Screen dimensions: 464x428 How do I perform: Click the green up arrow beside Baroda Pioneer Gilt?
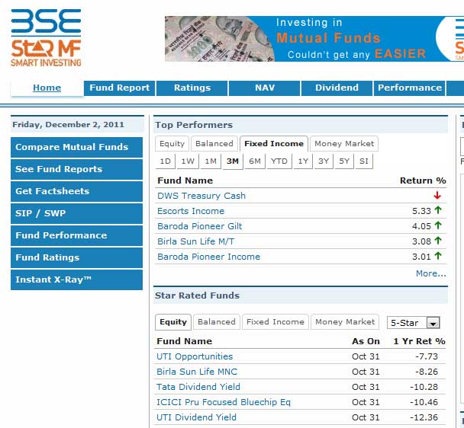click(x=438, y=225)
